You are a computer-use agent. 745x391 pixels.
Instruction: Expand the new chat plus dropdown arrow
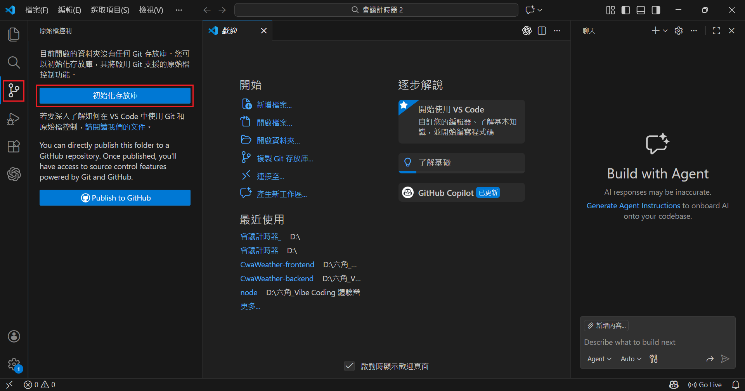click(x=665, y=31)
